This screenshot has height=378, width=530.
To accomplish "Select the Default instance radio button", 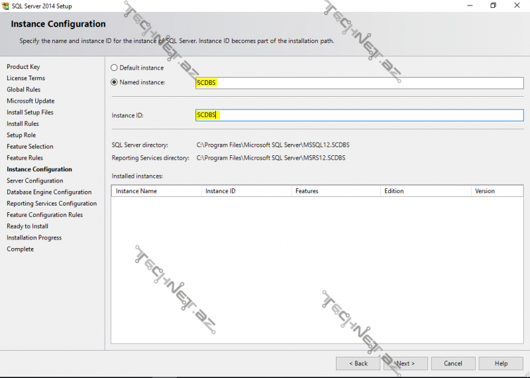I will coord(114,68).
